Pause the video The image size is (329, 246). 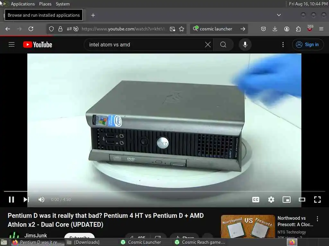click(x=12, y=200)
